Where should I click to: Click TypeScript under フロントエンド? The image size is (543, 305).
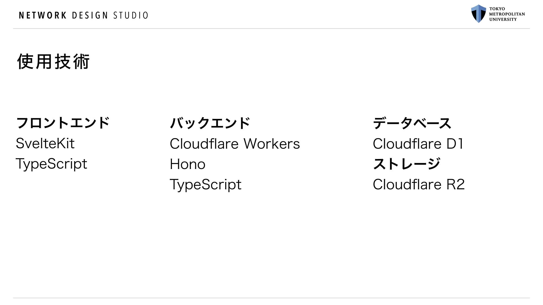(x=51, y=164)
